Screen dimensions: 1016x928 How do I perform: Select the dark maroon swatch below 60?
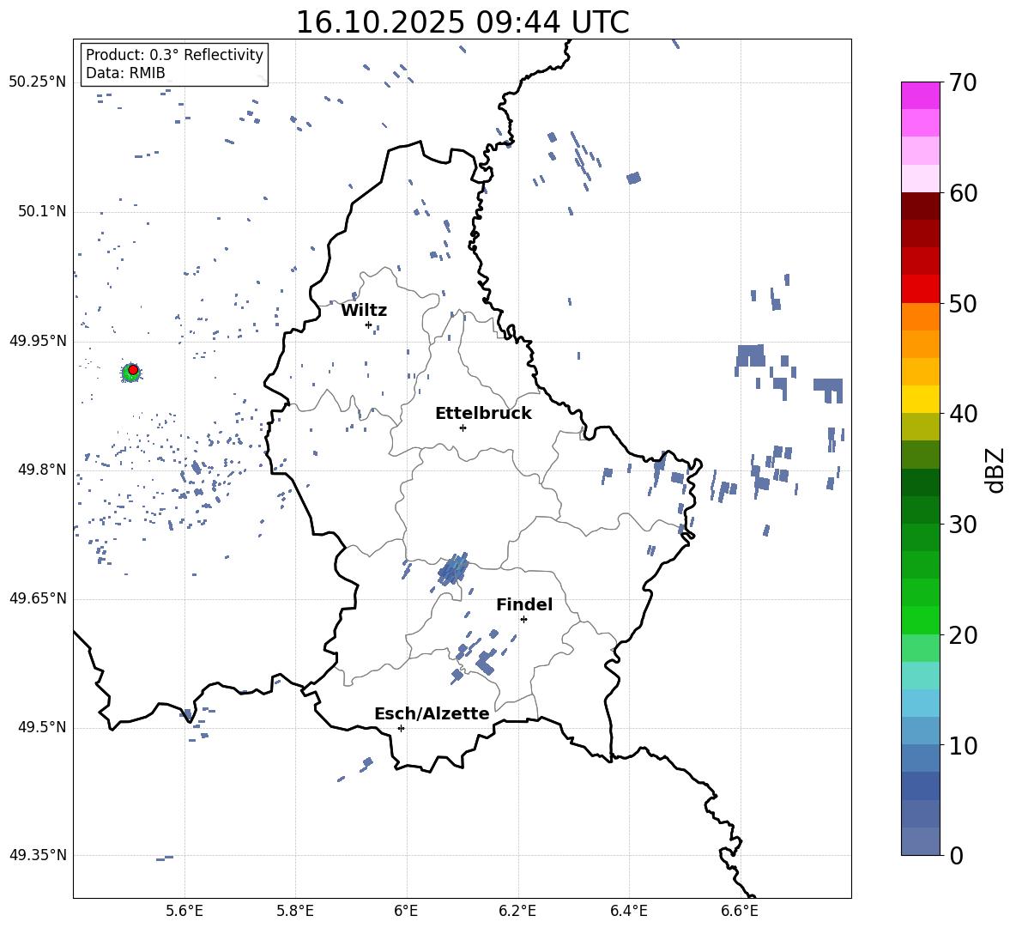click(x=920, y=207)
